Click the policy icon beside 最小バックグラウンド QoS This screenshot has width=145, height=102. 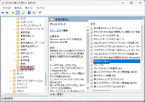coord(92,87)
